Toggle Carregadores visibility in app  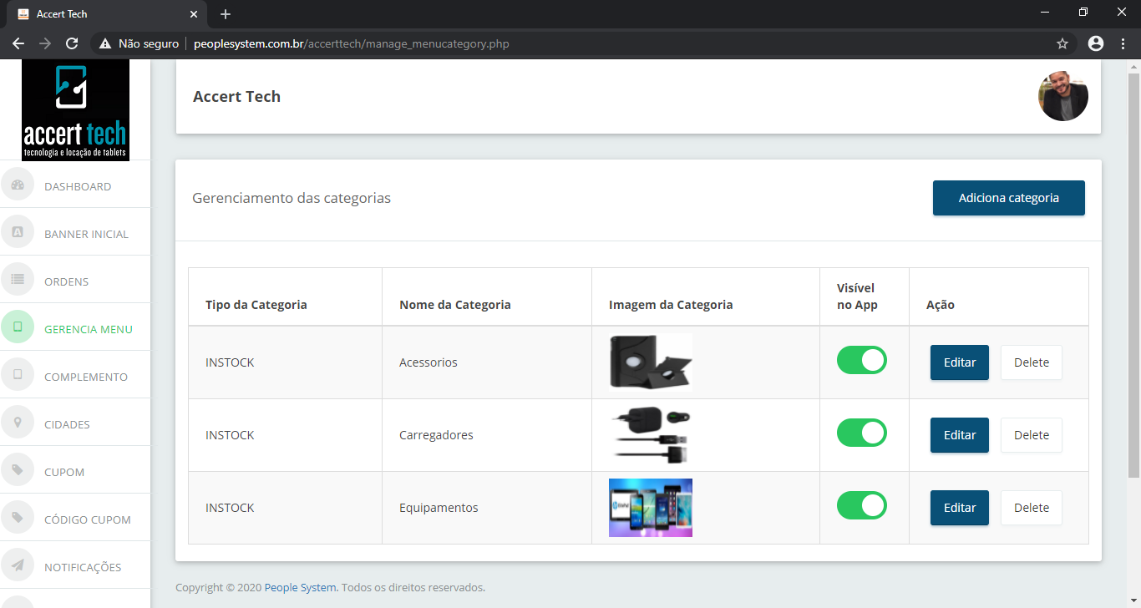pos(861,433)
